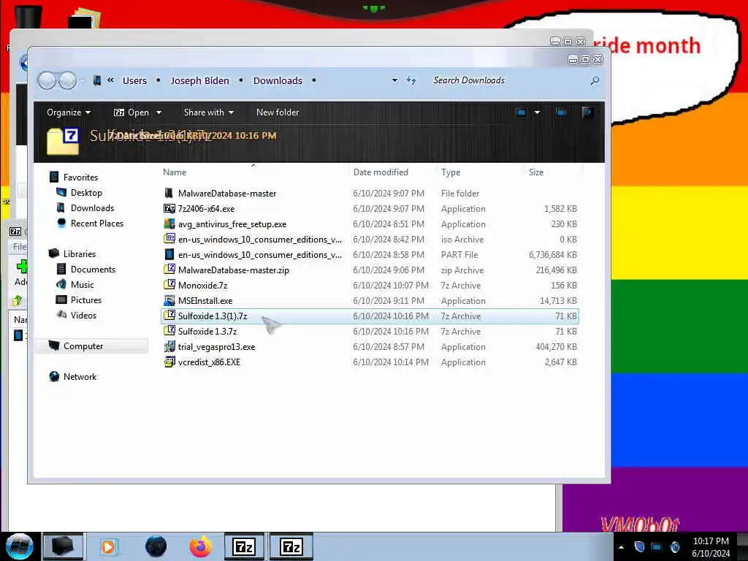Click the round dark taskbar icon beside media player

[x=156, y=546]
